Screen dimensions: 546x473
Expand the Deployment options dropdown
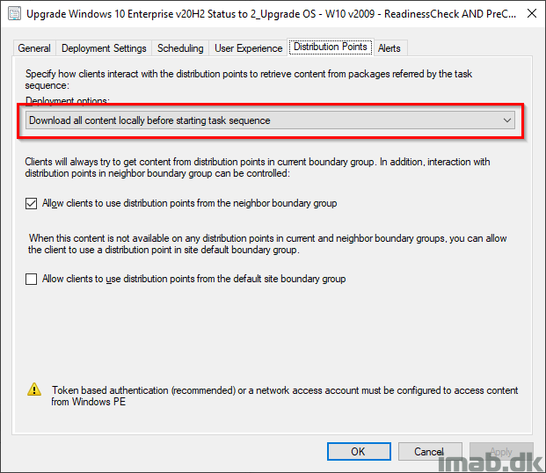[270, 120]
